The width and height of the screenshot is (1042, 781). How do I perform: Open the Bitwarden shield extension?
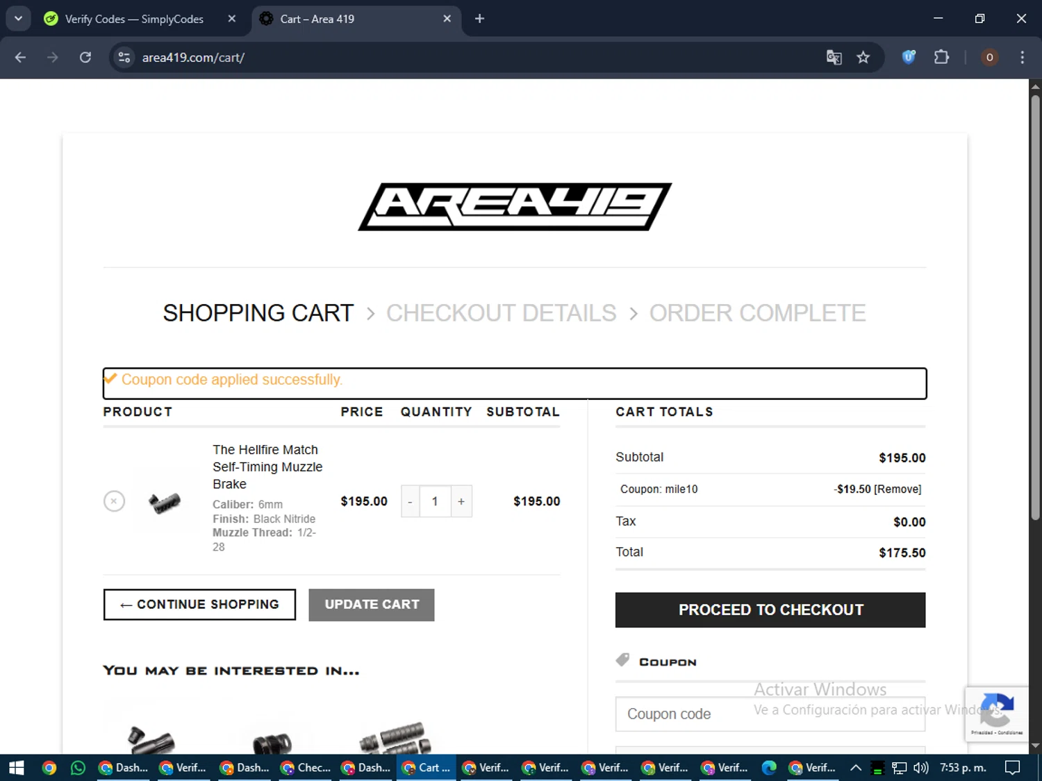coord(909,57)
